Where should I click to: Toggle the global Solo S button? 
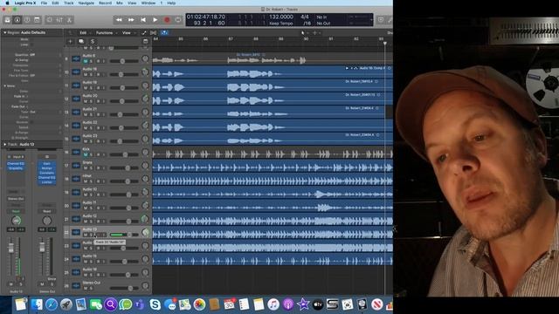92,41
